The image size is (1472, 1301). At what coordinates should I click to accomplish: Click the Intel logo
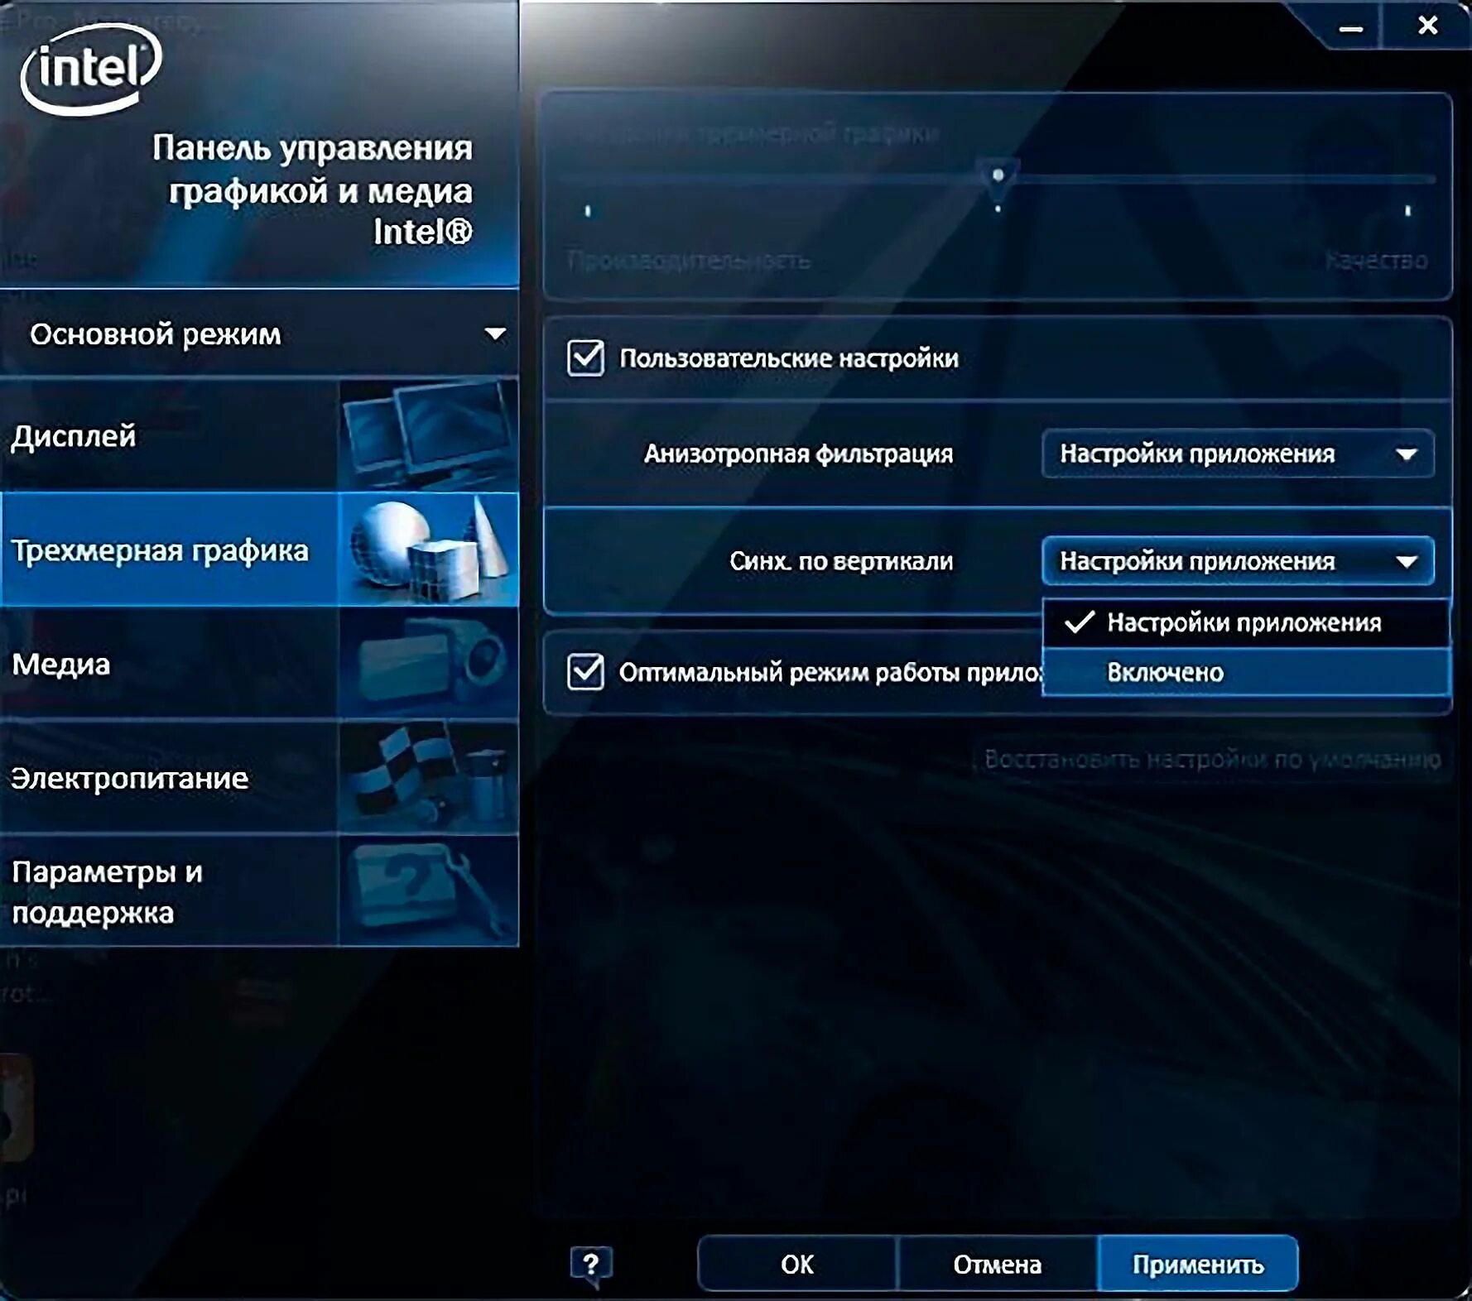(90, 68)
